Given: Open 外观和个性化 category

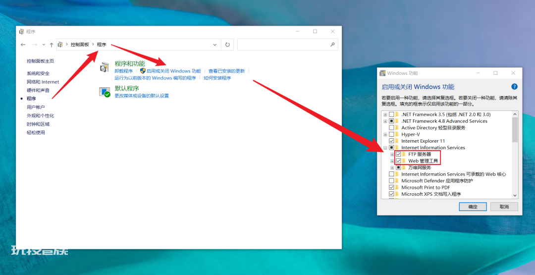Looking at the screenshot, I should coord(40,115).
